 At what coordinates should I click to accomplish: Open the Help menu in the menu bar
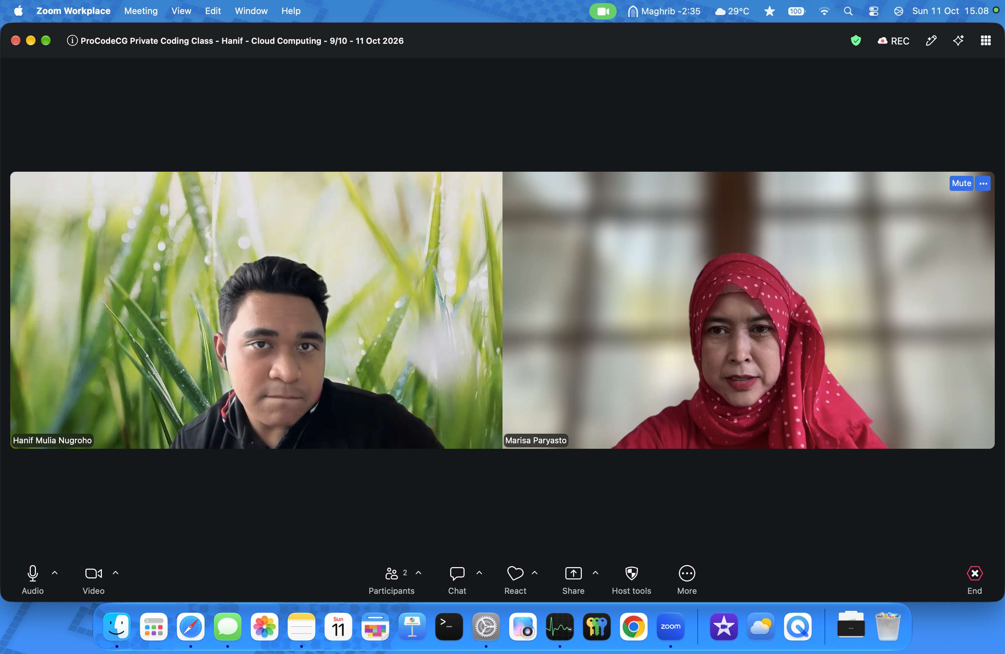pyautogui.click(x=291, y=11)
